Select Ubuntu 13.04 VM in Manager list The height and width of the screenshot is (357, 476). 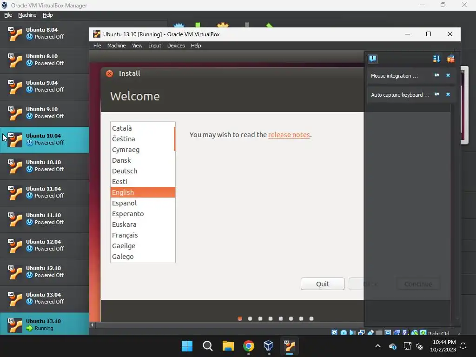tap(45, 298)
